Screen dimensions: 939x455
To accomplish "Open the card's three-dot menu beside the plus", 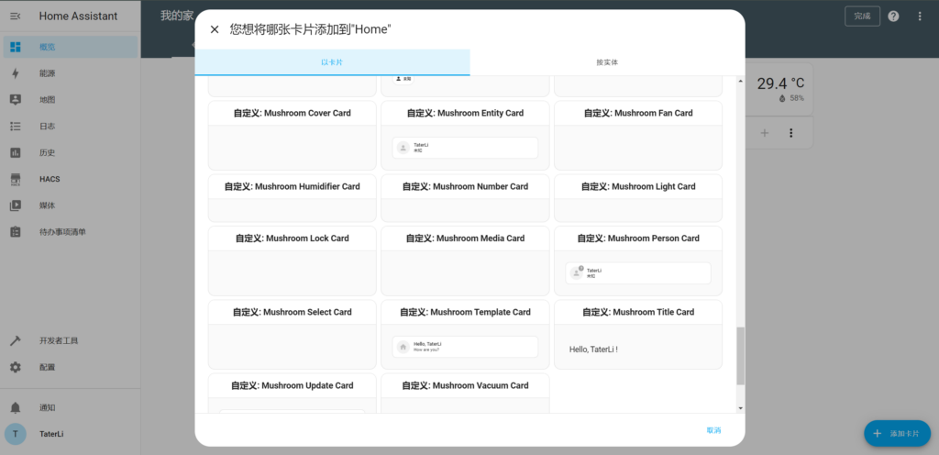I will 791,133.
